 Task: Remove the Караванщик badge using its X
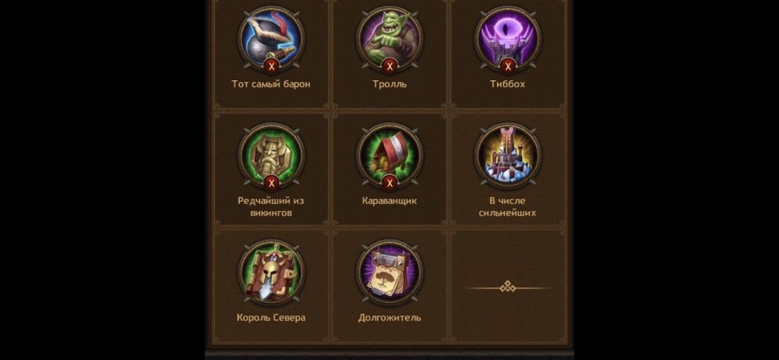click(389, 183)
